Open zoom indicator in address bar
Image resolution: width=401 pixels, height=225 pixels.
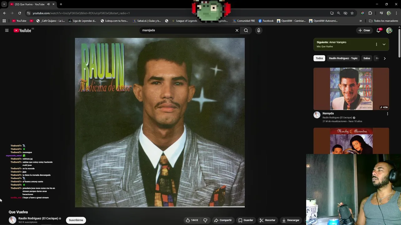point(339,13)
